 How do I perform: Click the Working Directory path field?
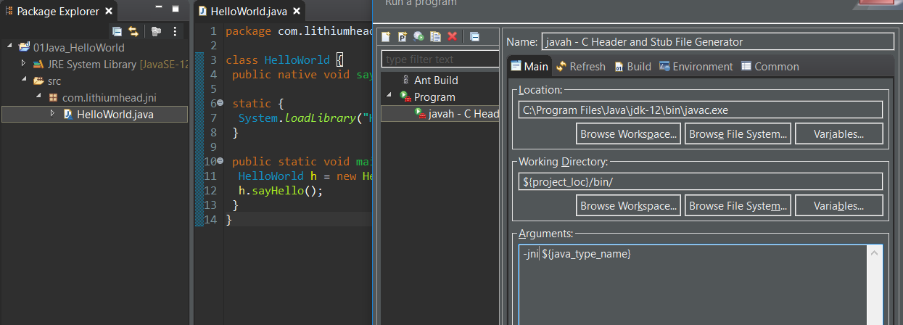pos(701,181)
